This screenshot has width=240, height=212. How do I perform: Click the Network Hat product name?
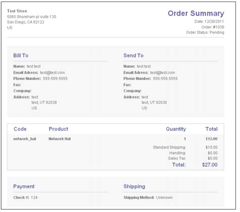click(60, 139)
